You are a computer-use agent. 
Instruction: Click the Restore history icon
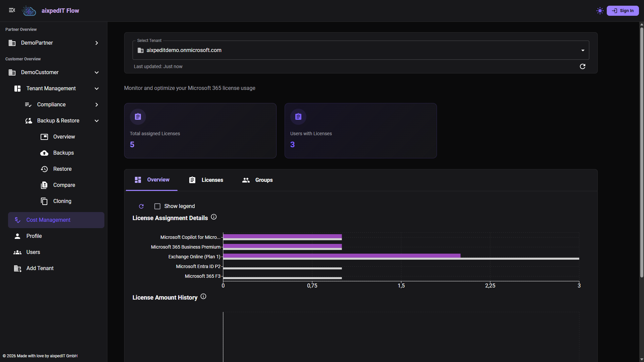[44, 169]
